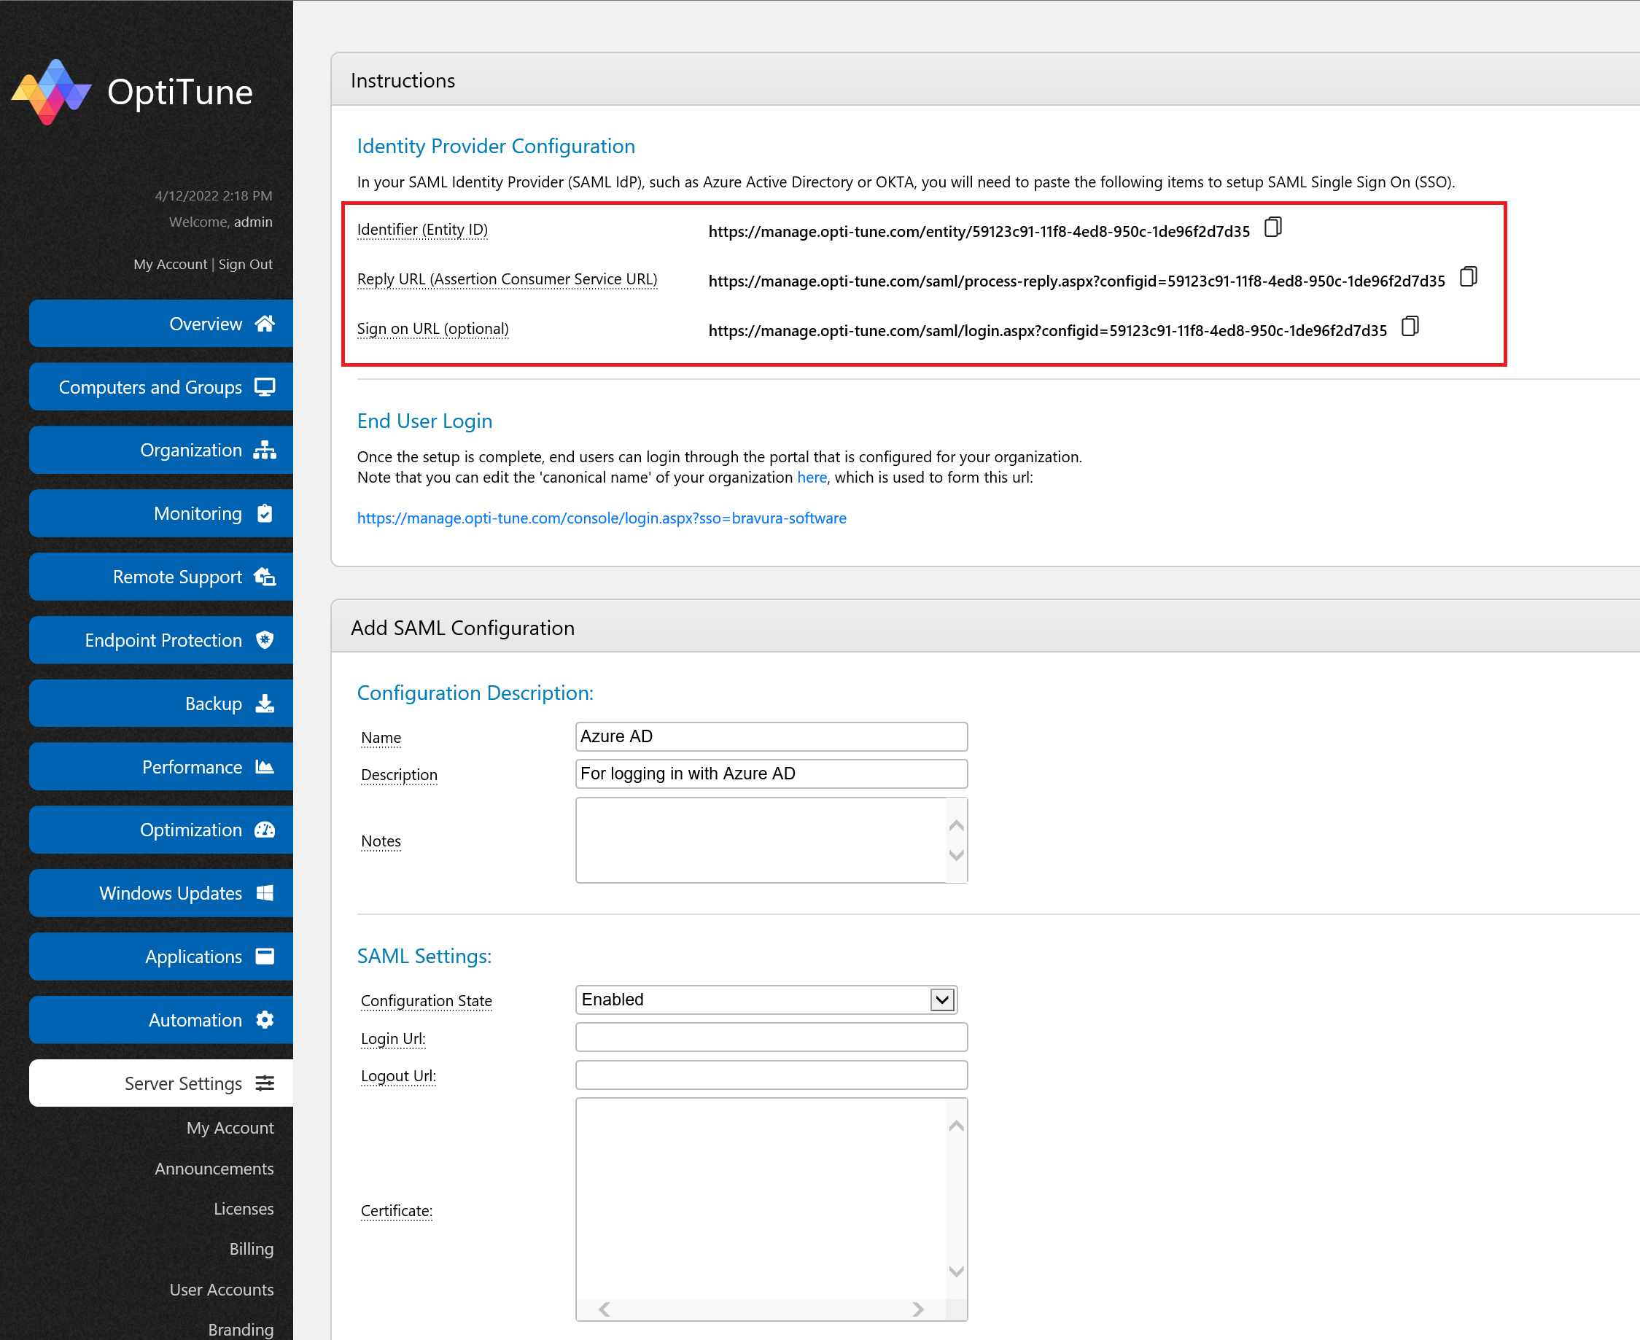The height and width of the screenshot is (1340, 1640).
Task: Click the Endpoint Protection shield icon
Action: [x=265, y=640]
